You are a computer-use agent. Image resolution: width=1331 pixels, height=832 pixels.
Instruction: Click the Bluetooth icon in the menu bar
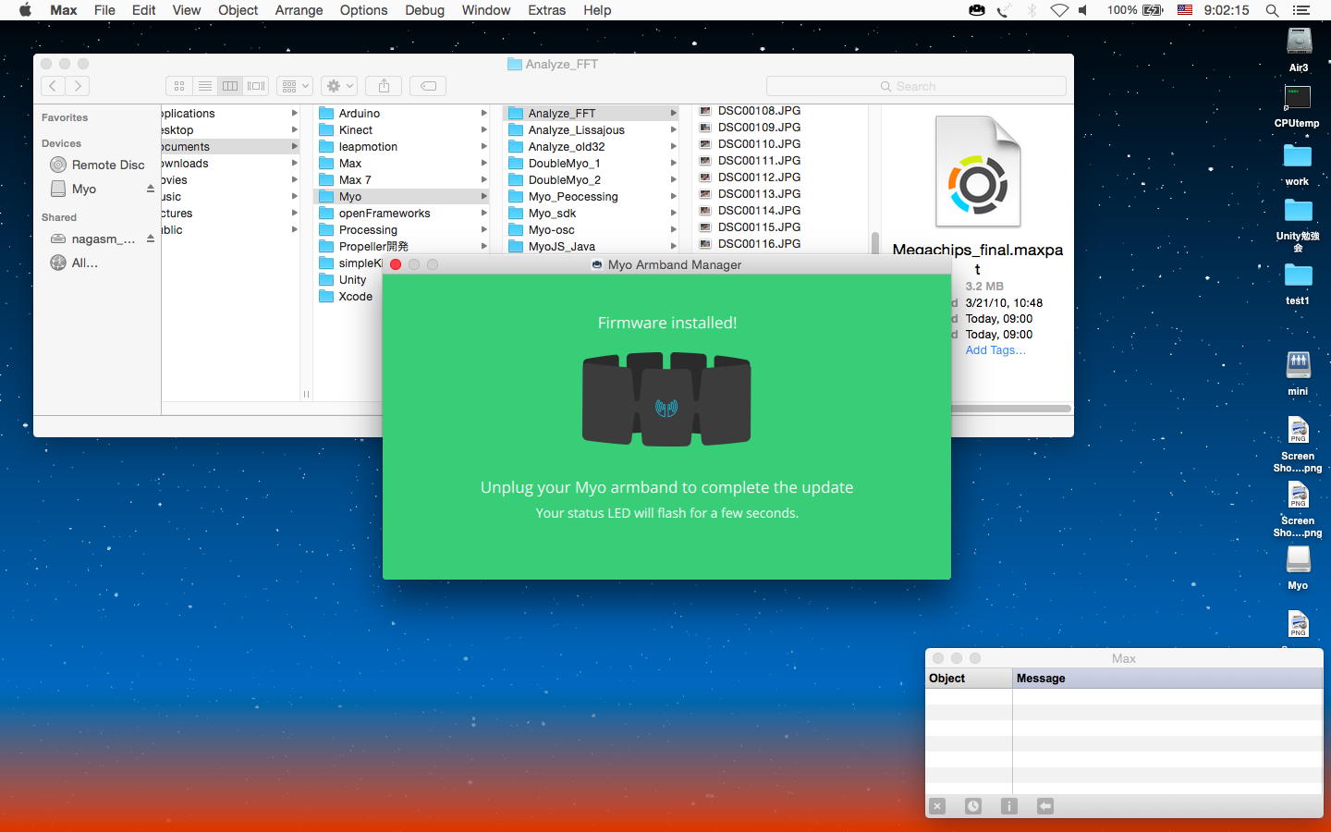click(1032, 10)
